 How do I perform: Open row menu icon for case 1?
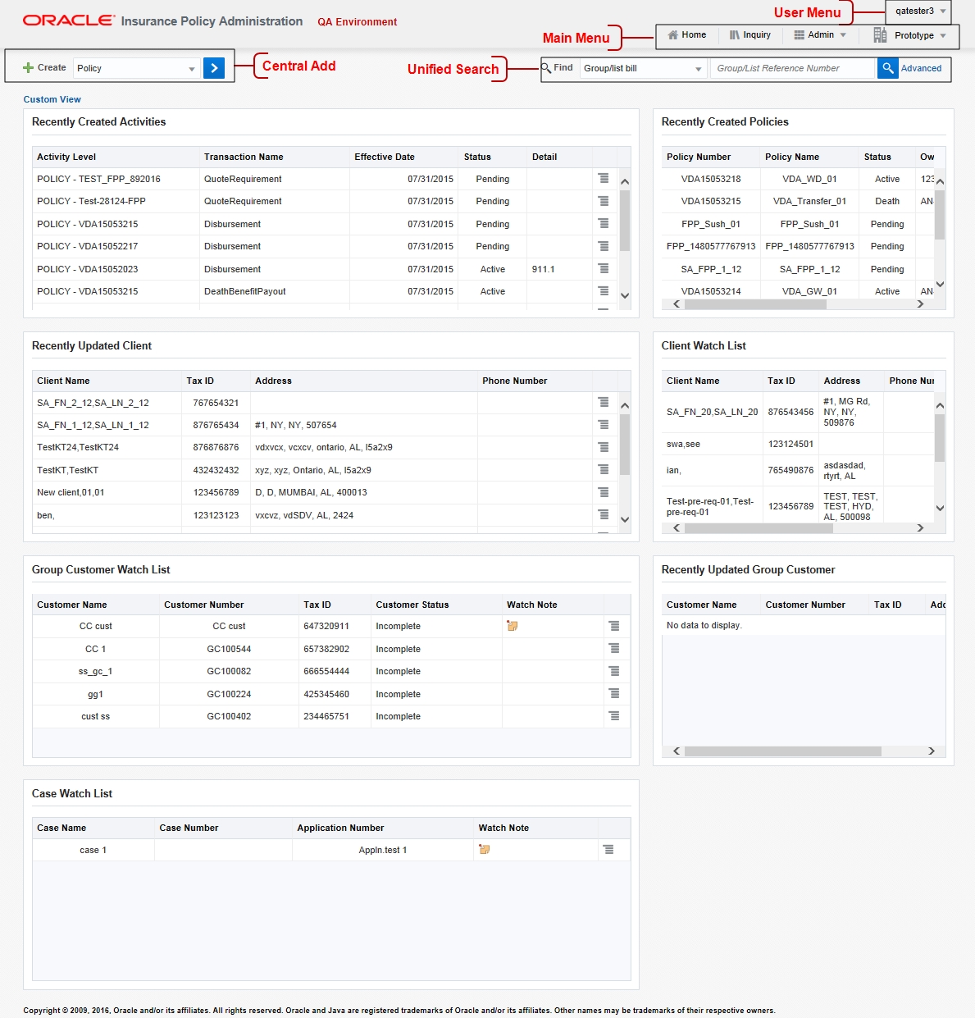pos(608,850)
